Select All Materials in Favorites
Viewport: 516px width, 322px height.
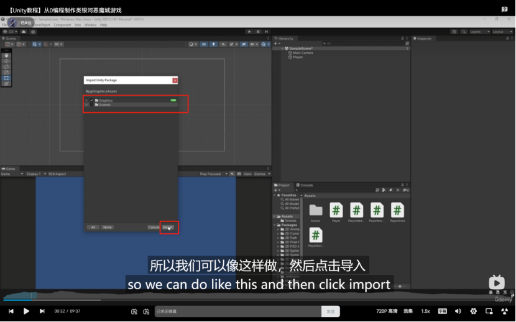point(290,199)
